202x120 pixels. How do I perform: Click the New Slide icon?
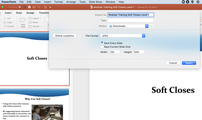tap(23, 20)
